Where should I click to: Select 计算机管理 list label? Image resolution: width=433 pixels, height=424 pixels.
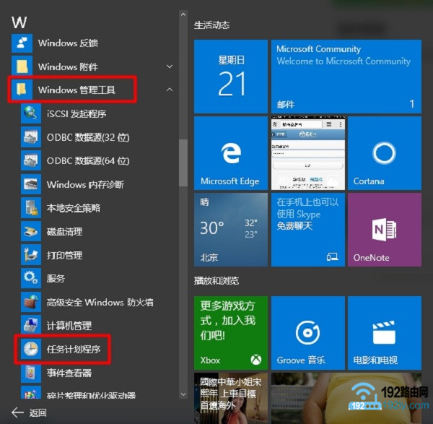pos(69,326)
